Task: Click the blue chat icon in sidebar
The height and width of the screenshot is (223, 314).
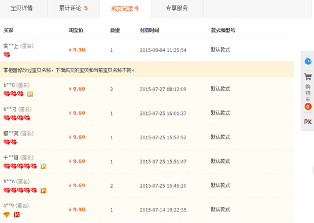Action: (308, 61)
